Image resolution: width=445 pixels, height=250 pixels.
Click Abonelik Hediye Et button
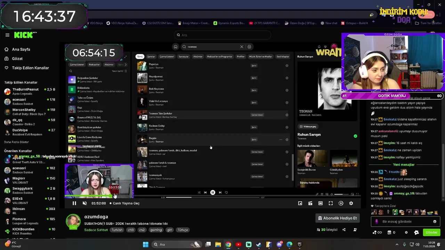(x=337, y=218)
